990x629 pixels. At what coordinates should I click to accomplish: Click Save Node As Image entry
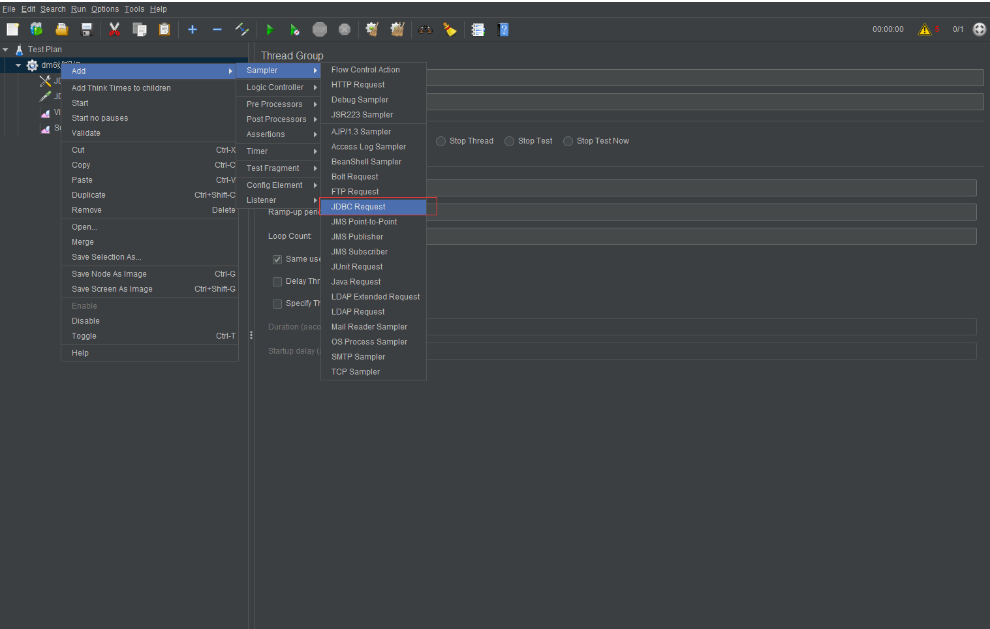pyautogui.click(x=150, y=274)
